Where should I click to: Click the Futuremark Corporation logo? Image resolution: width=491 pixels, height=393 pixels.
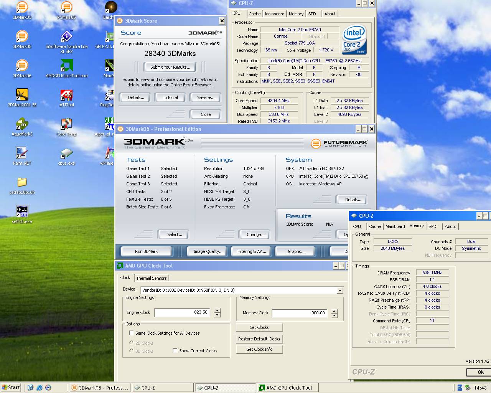[339, 144]
